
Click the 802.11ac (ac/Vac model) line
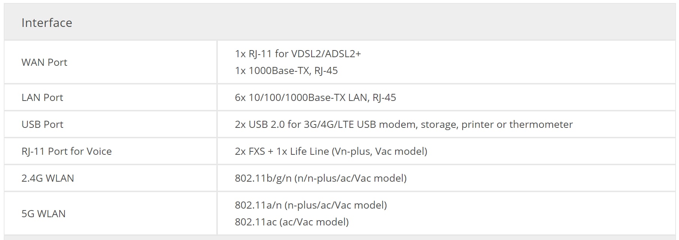[x=292, y=222]
